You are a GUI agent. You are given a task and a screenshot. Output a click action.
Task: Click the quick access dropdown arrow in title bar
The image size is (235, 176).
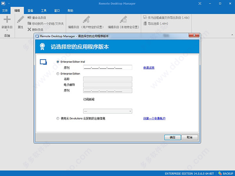click(x=9, y=4)
